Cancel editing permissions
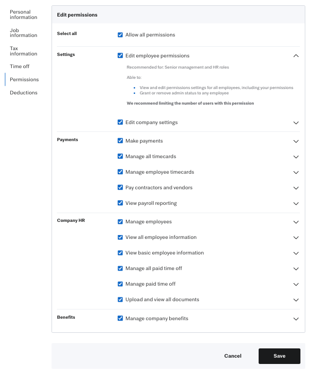 [x=233, y=356]
